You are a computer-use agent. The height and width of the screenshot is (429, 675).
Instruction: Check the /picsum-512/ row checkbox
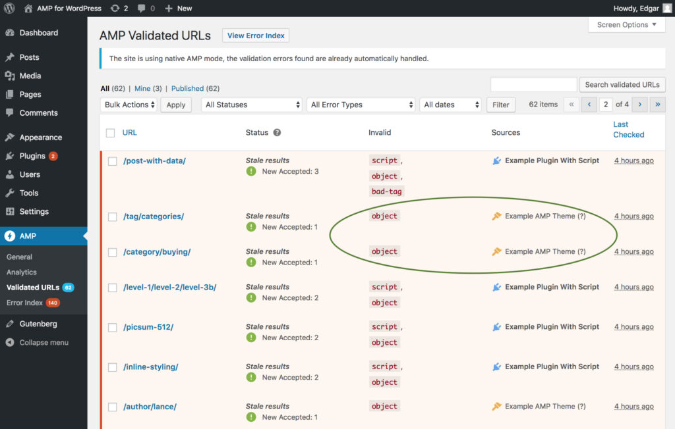pos(112,328)
